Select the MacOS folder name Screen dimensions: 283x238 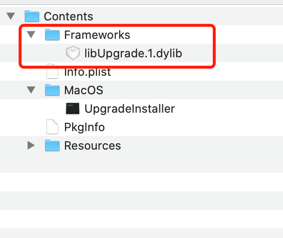tap(84, 90)
